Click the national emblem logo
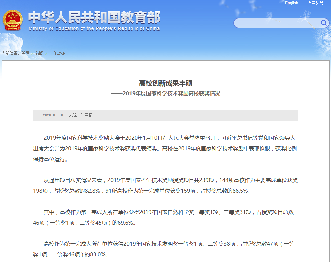The width and height of the screenshot is (331, 262). 13,20
